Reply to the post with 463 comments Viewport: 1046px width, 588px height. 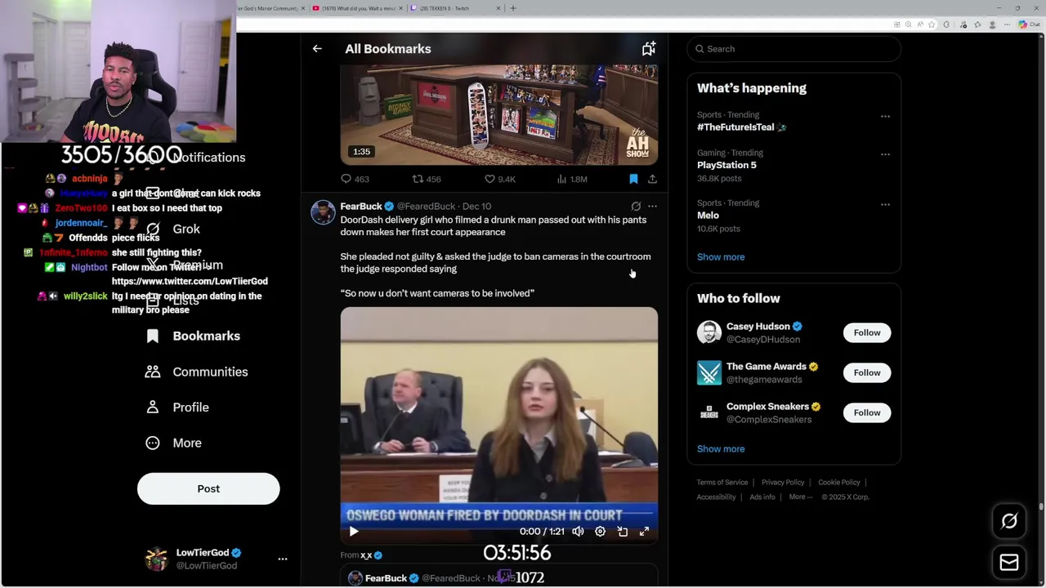(355, 179)
